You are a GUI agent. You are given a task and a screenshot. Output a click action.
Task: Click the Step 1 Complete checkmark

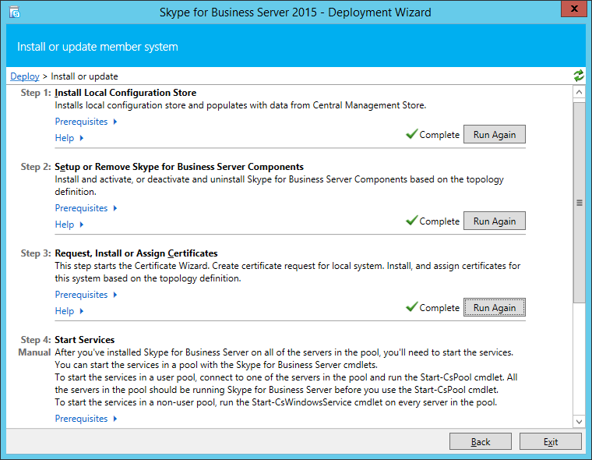(x=411, y=134)
